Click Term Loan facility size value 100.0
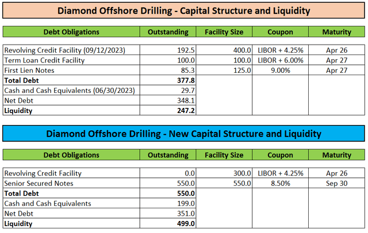Viewport: 368px width, 233px height. tap(242, 60)
